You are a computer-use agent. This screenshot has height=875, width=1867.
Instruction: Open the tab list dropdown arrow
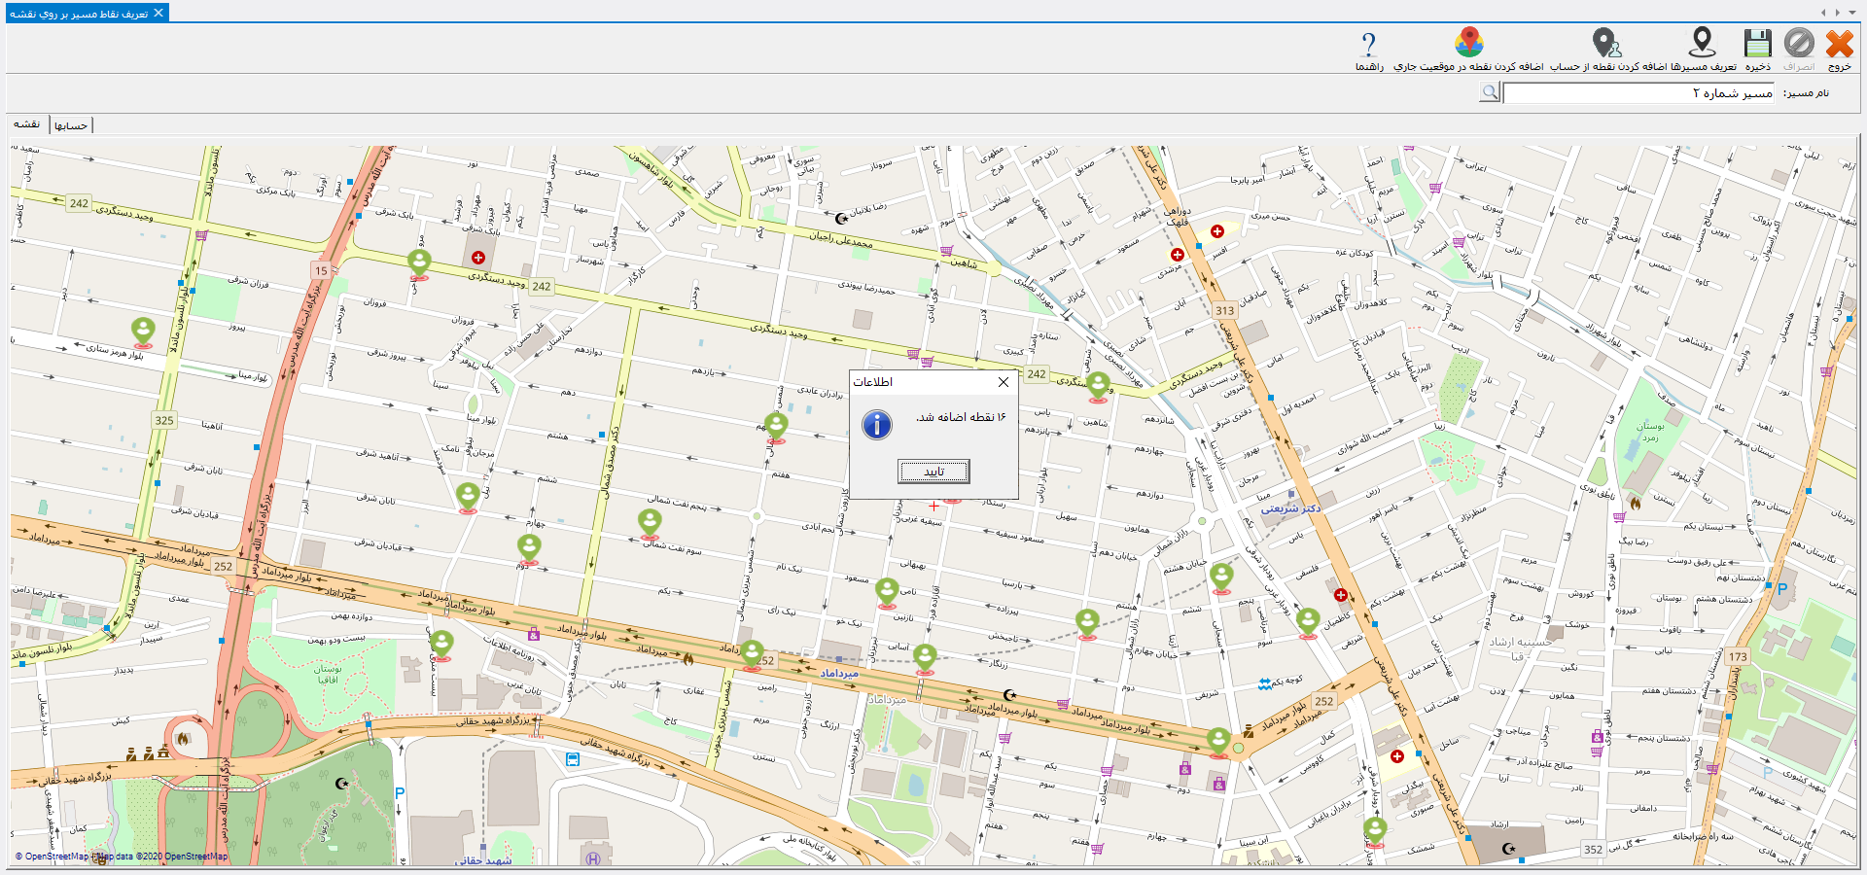pos(1851,13)
